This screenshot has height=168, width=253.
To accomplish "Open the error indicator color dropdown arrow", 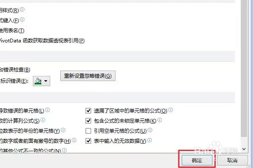I will pyautogui.click(x=46, y=81).
